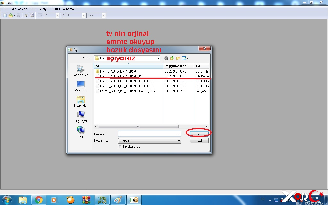
Task: Expand the Konum folder dropdown
Action: 158,58
